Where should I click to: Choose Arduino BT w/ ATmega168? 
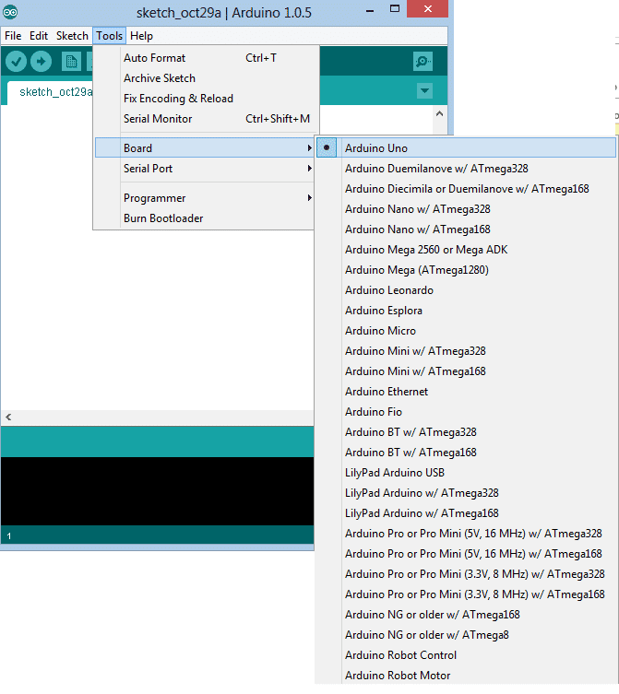[465, 453]
